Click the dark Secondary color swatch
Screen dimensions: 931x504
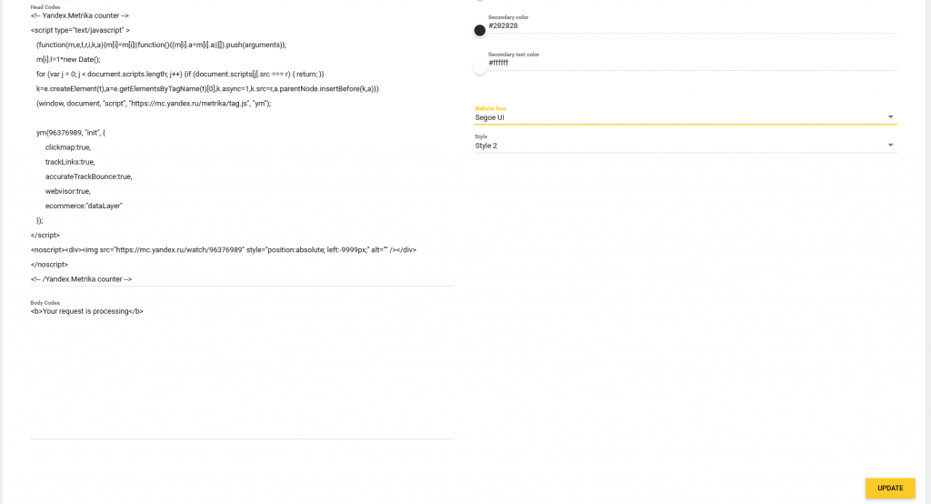(x=479, y=30)
